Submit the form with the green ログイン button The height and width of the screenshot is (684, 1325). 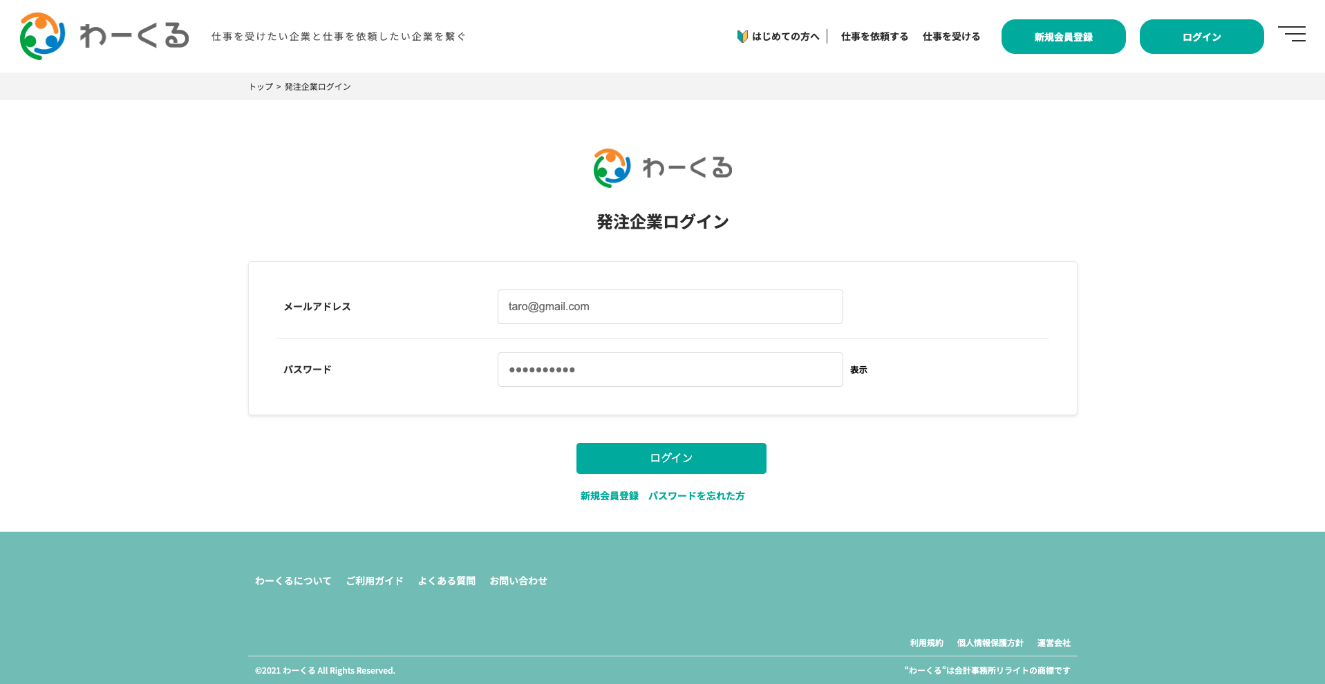click(x=670, y=458)
